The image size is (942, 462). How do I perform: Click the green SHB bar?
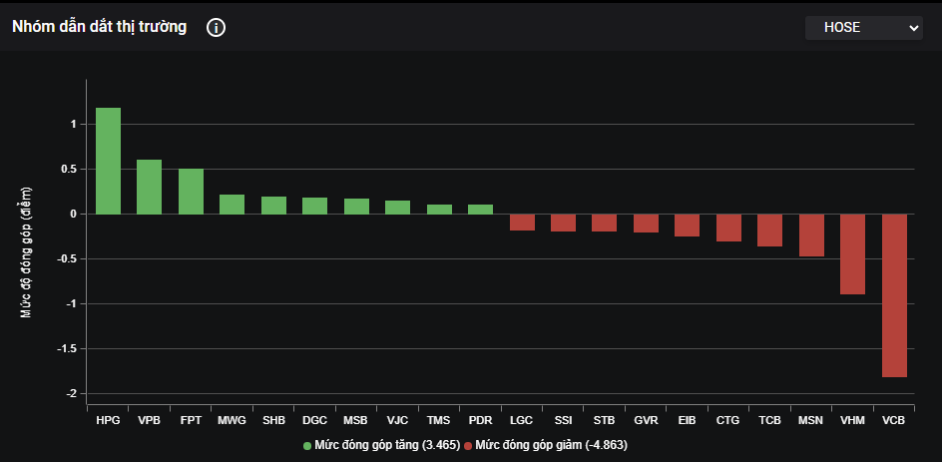pyautogui.click(x=273, y=206)
